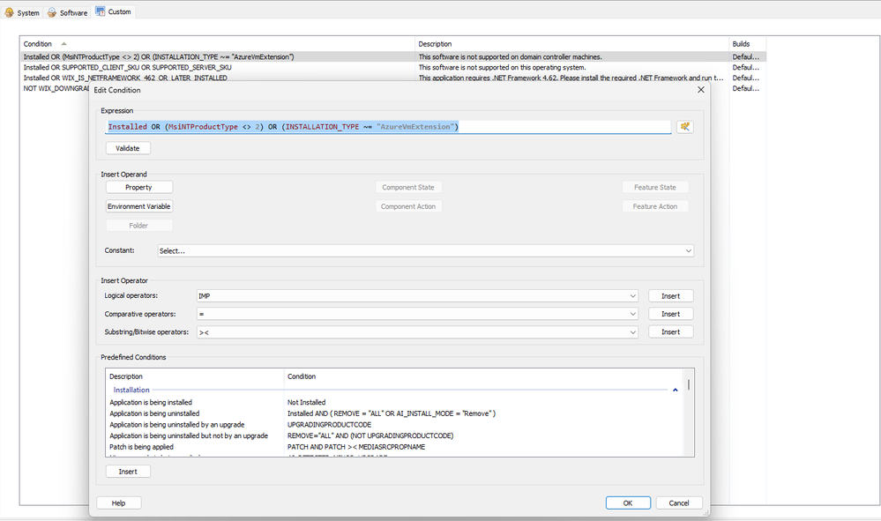This screenshot has height=521, width=881.
Task: Select the WIX_IS_NETFRAMEWORK_462 condition row
Action: [x=393, y=78]
